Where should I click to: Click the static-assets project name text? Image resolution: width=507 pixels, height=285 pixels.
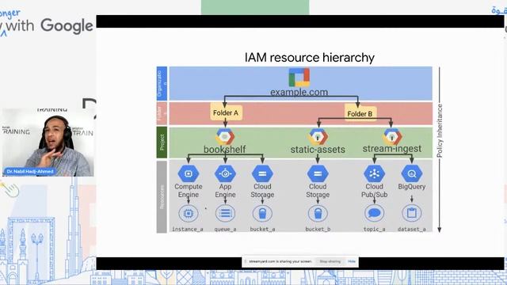(x=318, y=150)
